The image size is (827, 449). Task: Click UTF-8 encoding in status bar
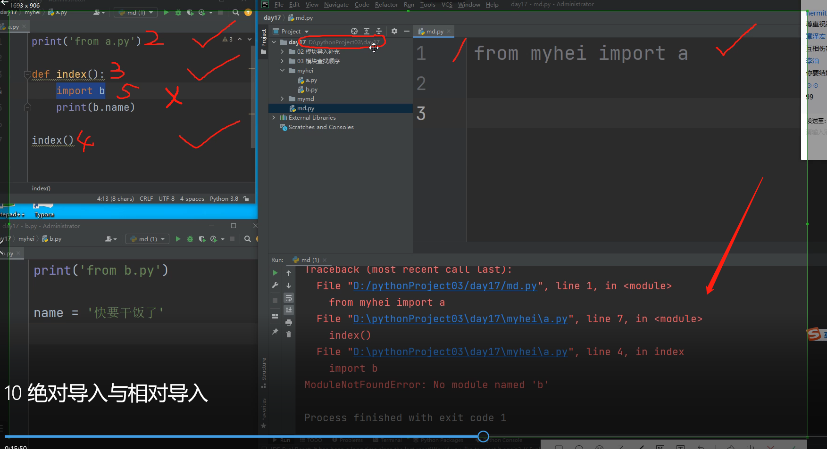(x=167, y=199)
